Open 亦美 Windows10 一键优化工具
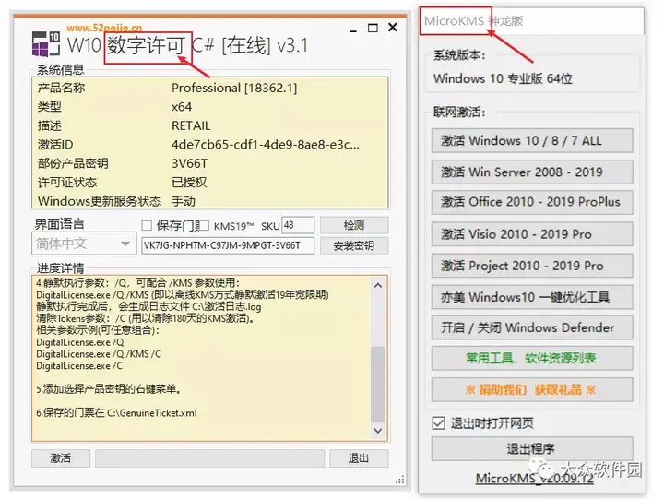The image size is (664, 499). tap(532, 297)
